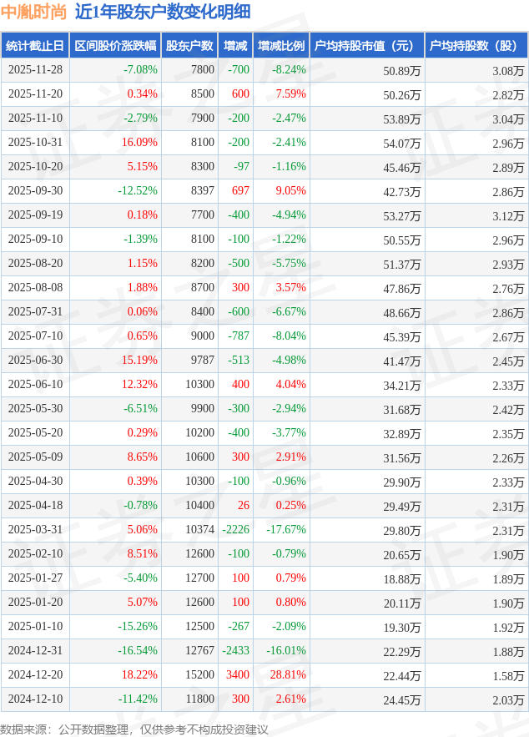Click the 股东户数 column header

[189, 46]
